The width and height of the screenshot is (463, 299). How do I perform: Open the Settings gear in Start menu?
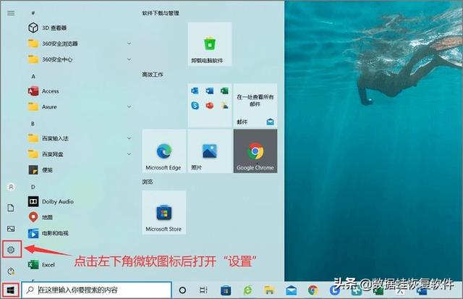(11, 250)
